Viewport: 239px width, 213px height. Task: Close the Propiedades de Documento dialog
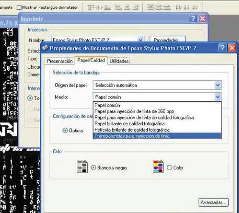(232, 48)
